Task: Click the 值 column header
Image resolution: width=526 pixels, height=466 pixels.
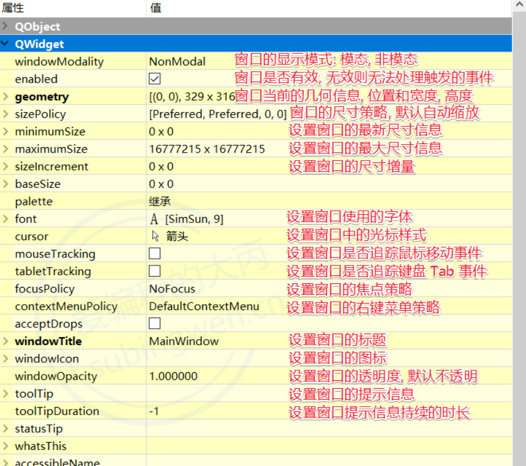Action: [x=156, y=8]
